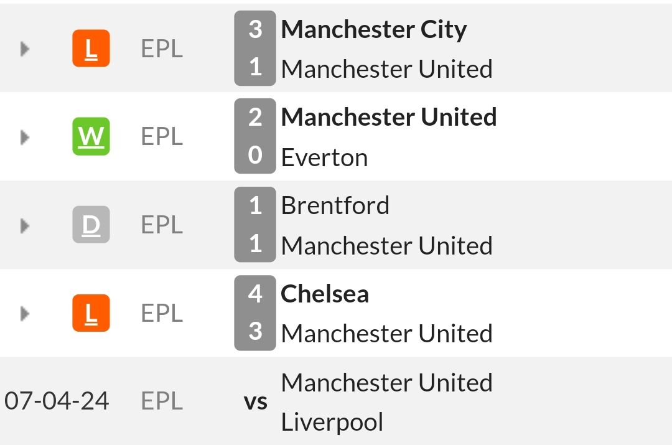Expand the Manchester City vs Manchester United row
Image resolution: width=672 pixels, height=445 pixels.
coord(25,49)
